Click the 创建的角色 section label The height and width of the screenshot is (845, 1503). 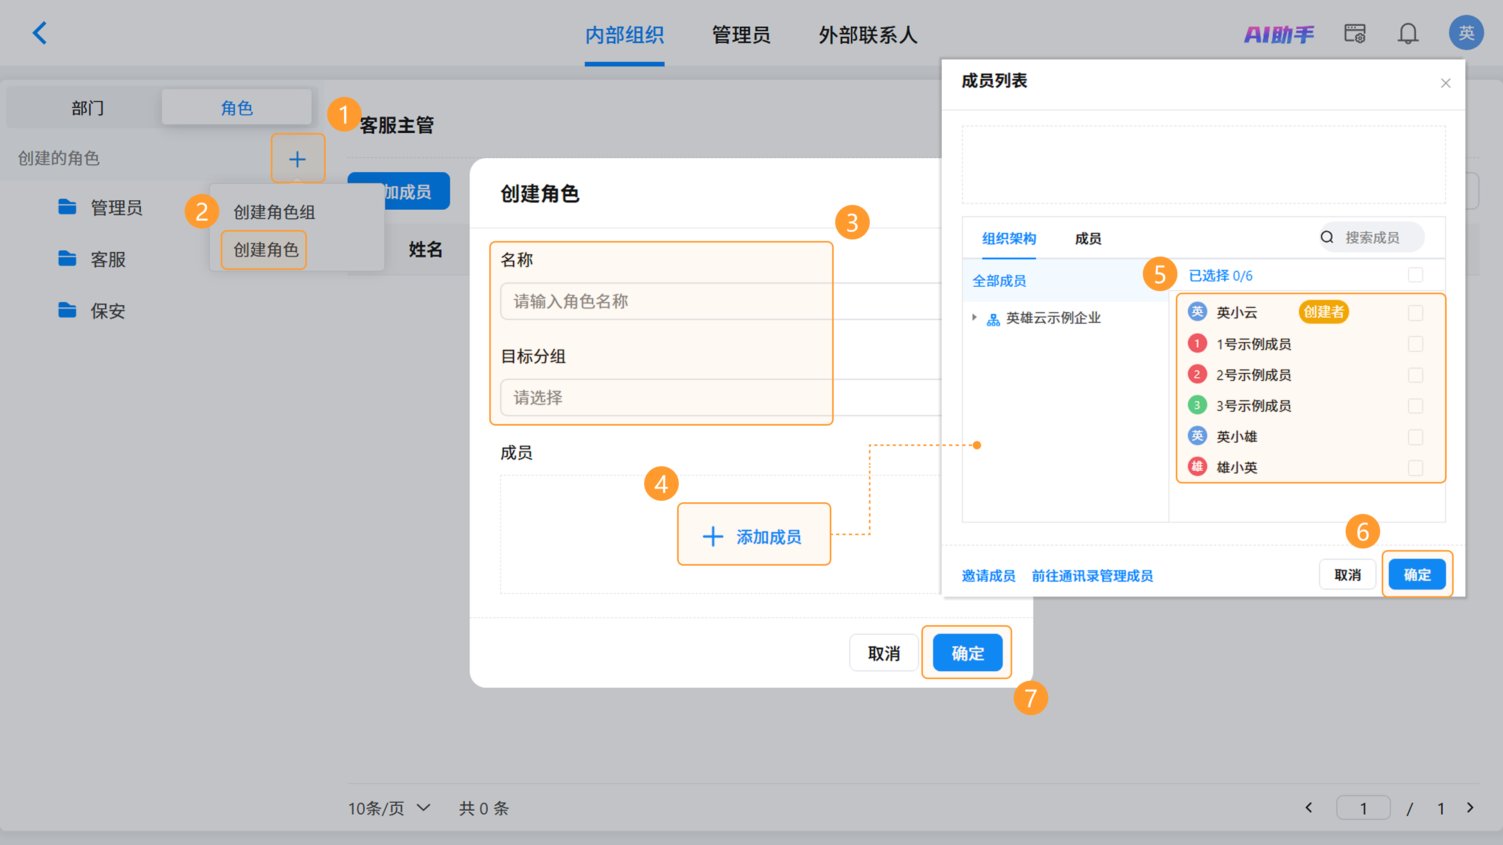tap(58, 157)
